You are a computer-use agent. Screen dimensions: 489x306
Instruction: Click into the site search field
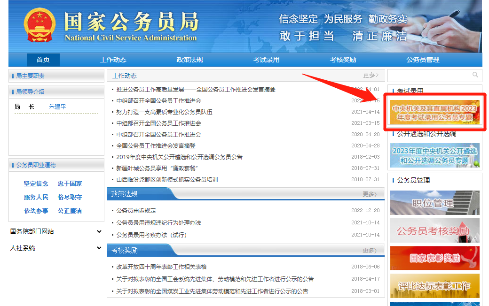(x=434, y=76)
